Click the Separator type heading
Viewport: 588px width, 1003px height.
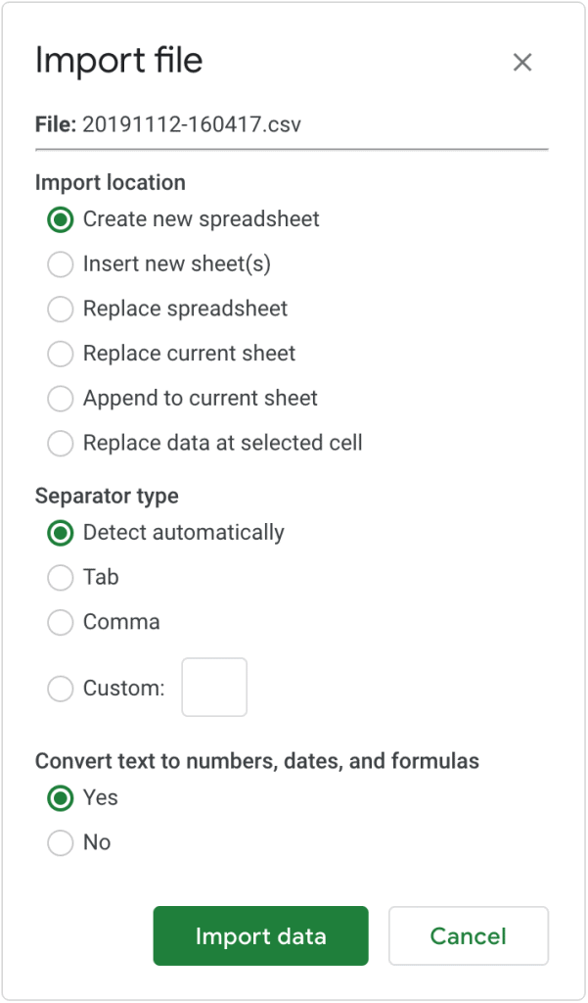(x=107, y=496)
